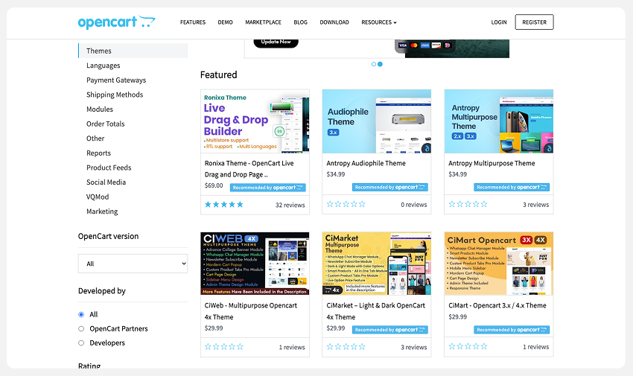Click CiMart Recommended by opencart badge
Image resolution: width=633 pixels, height=376 pixels.
coord(512,330)
